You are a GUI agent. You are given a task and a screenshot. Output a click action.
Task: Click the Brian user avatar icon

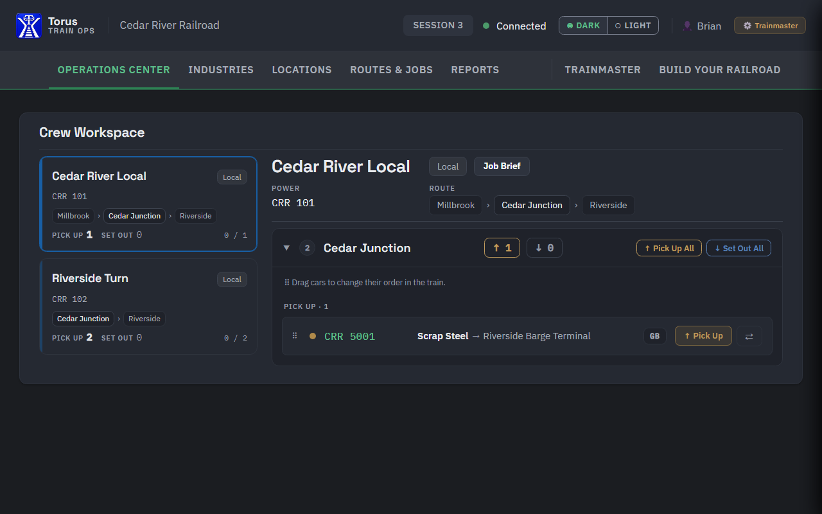click(x=687, y=26)
